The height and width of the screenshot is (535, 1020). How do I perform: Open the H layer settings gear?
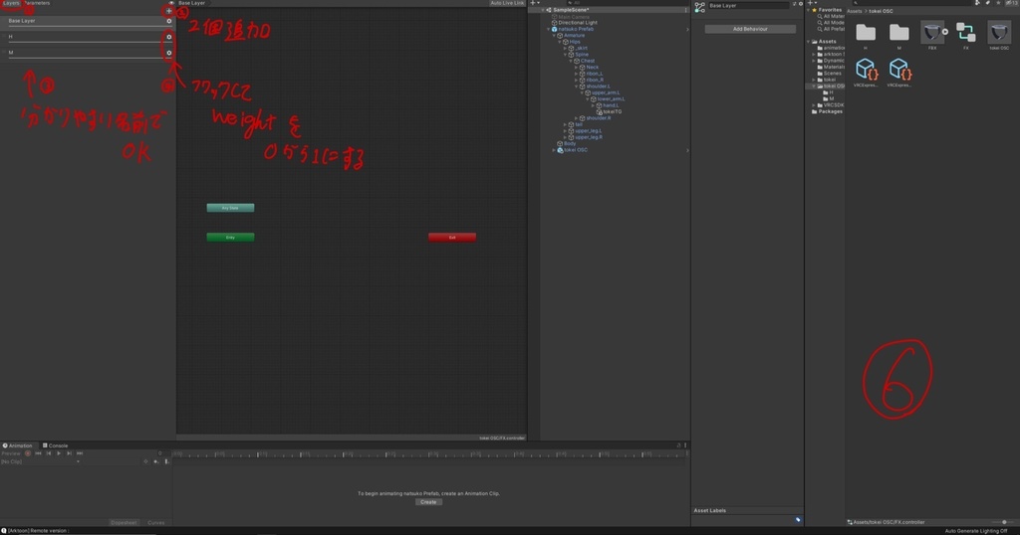169,37
